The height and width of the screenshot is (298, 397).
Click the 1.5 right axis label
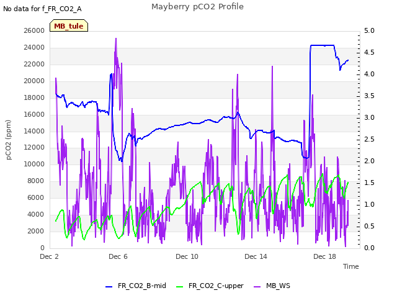point(369,183)
